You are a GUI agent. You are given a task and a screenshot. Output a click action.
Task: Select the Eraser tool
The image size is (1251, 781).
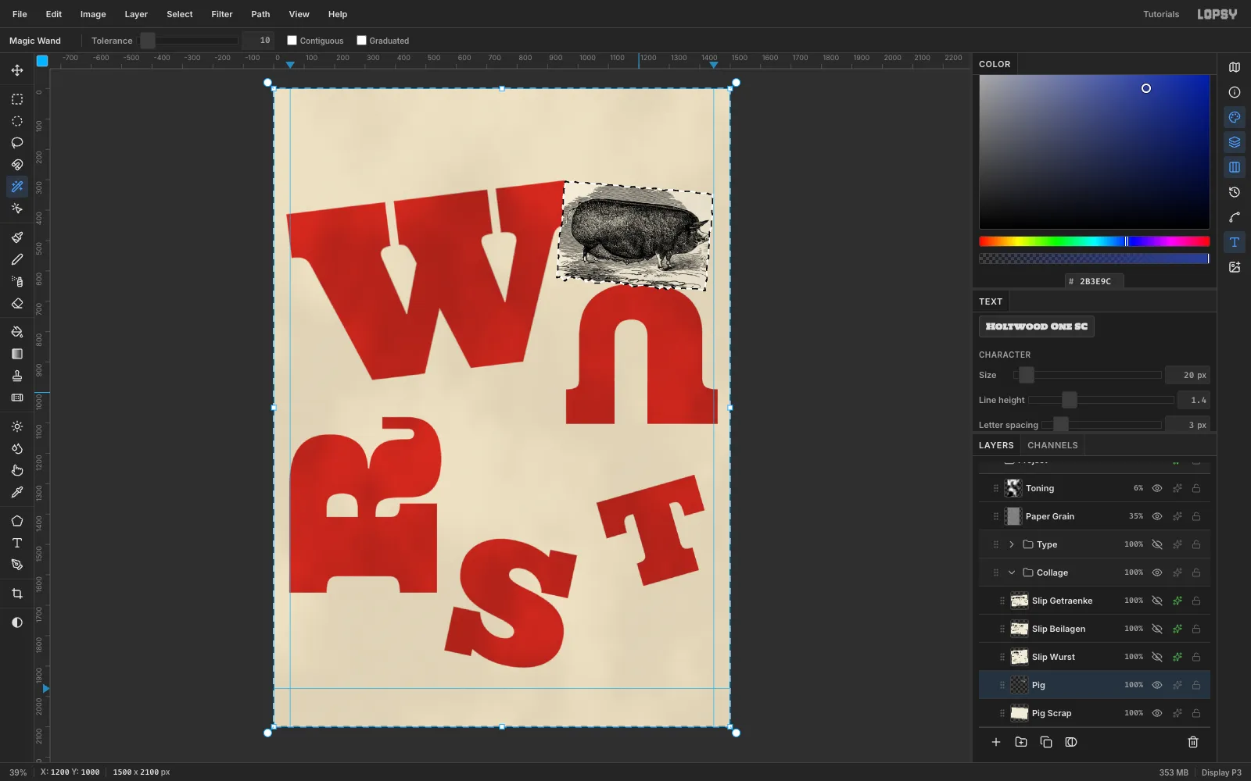pos(17,303)
